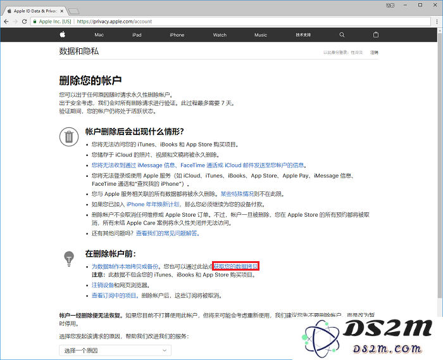Click the Apple logo in navigation bar
Viewport: 443px width, 360px height.
pyautogui.click(x=63, y=34)
